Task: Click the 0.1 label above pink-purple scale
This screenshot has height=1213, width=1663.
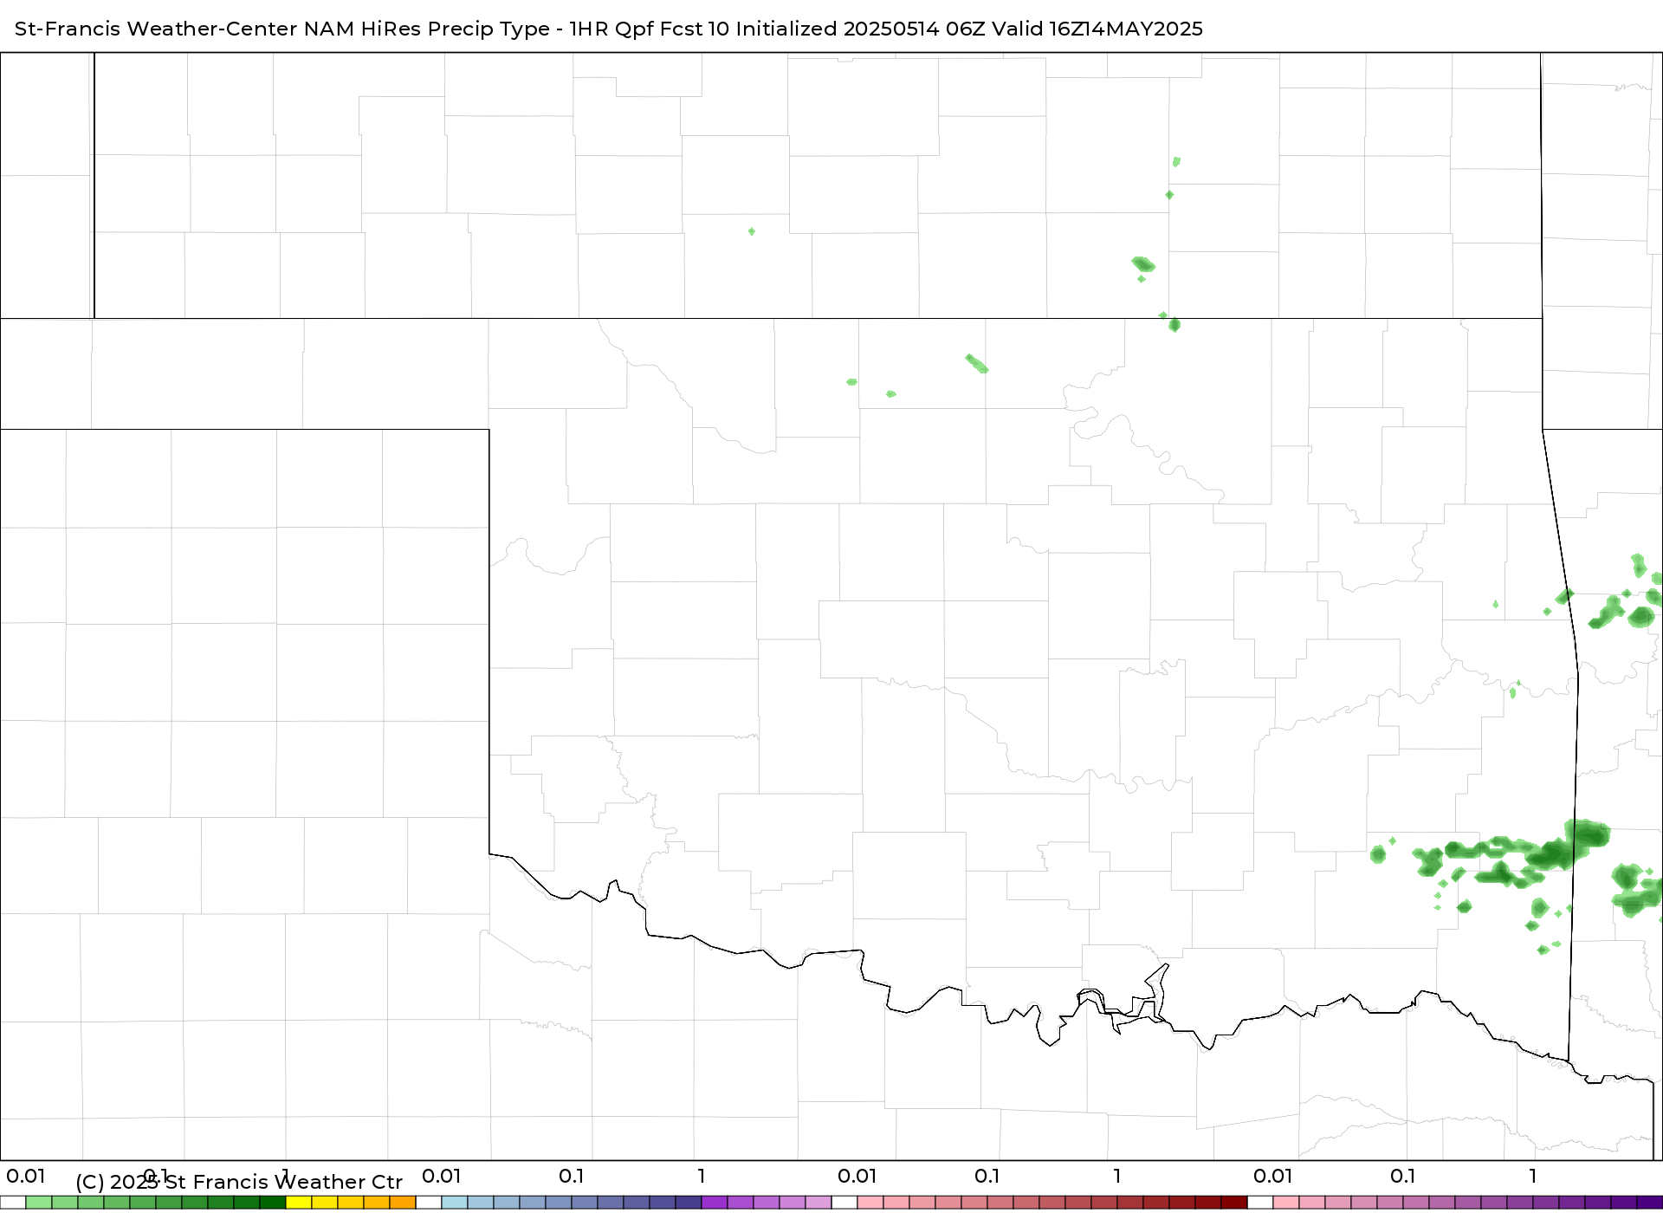Action: (1403, 1177)
